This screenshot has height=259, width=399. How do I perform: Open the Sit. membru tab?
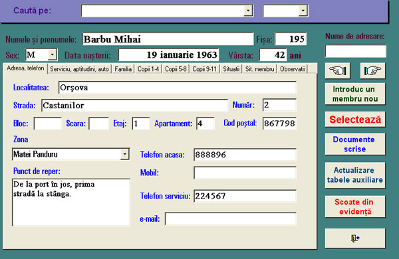tap(259, 69)
